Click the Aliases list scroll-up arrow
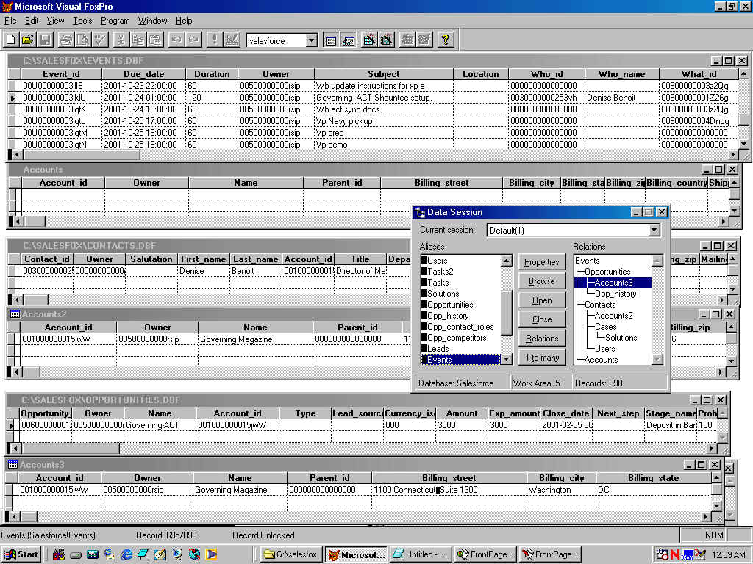 pyautogui.click(x=506, y=261)
